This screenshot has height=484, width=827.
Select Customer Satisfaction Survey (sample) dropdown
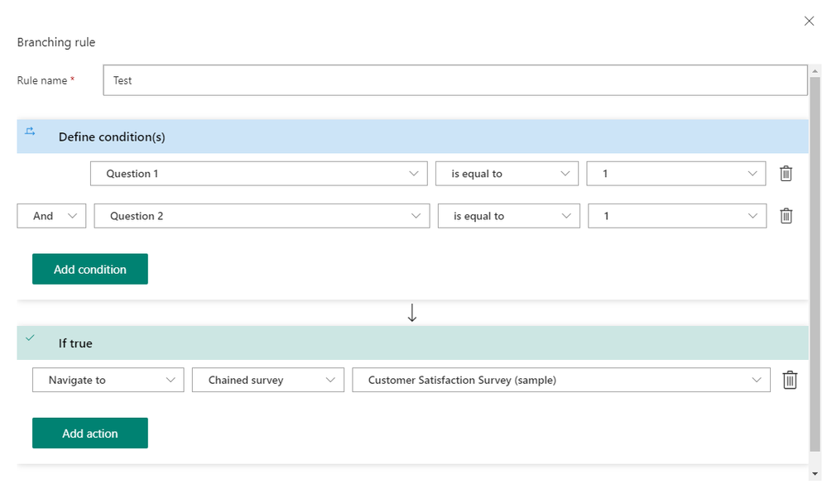(560, 380)
